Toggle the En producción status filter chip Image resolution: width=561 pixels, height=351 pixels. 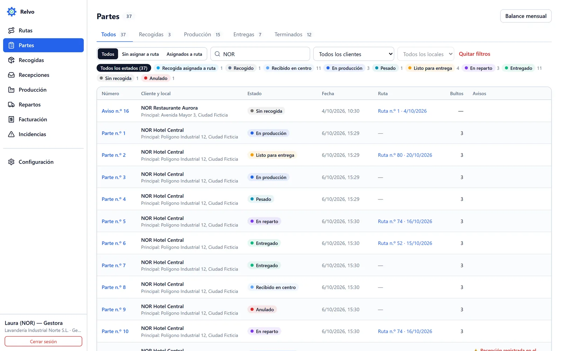click(x=344, y=68)
